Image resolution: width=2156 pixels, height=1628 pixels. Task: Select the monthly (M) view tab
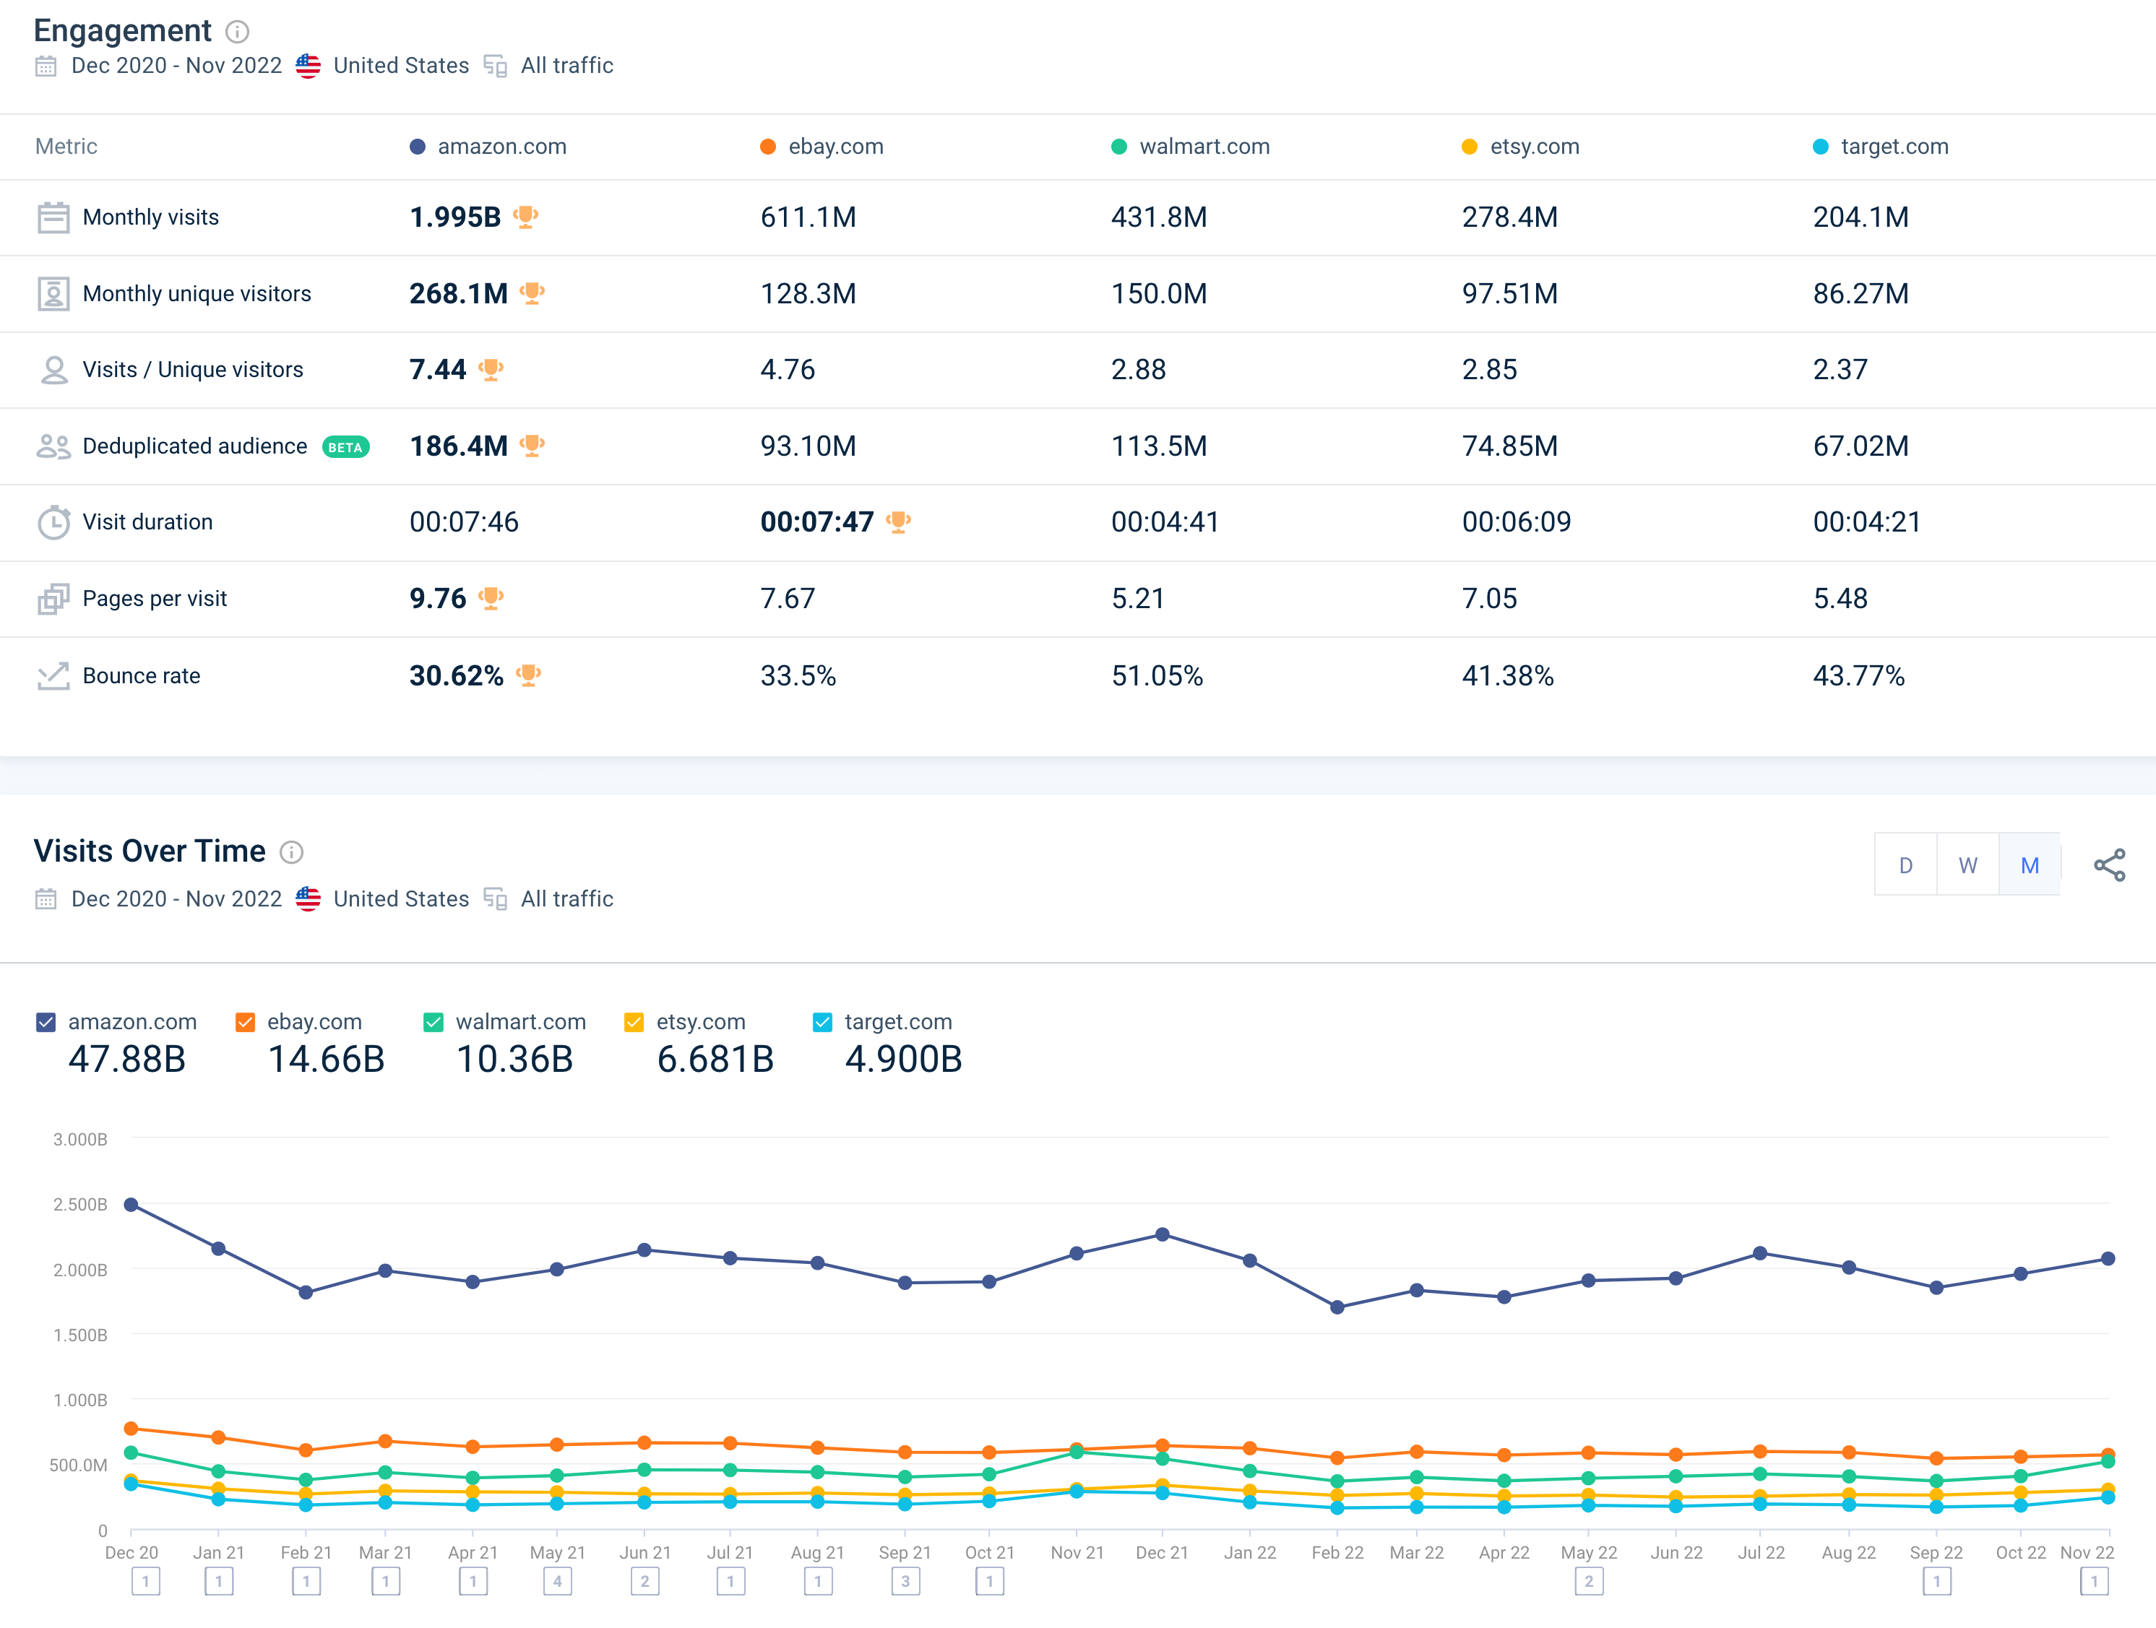2030,865
